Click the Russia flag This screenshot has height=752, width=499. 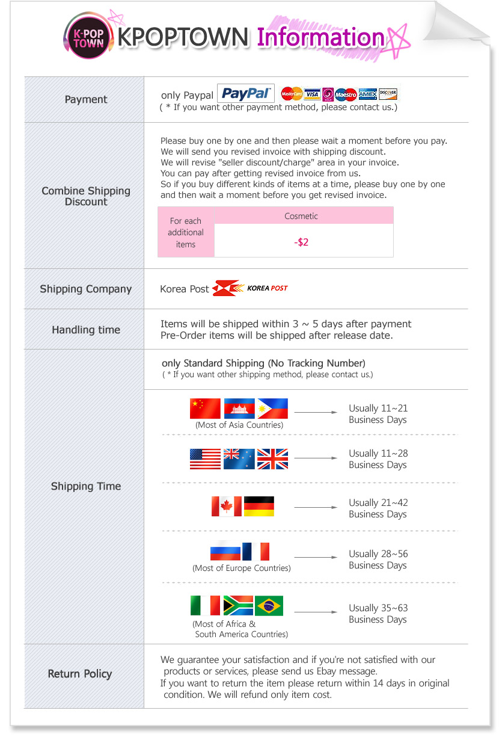pos(225,552)
